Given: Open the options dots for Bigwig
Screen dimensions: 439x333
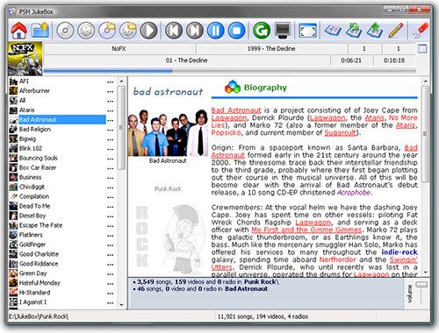Looking at the screenshot, I should pos(110,139).
